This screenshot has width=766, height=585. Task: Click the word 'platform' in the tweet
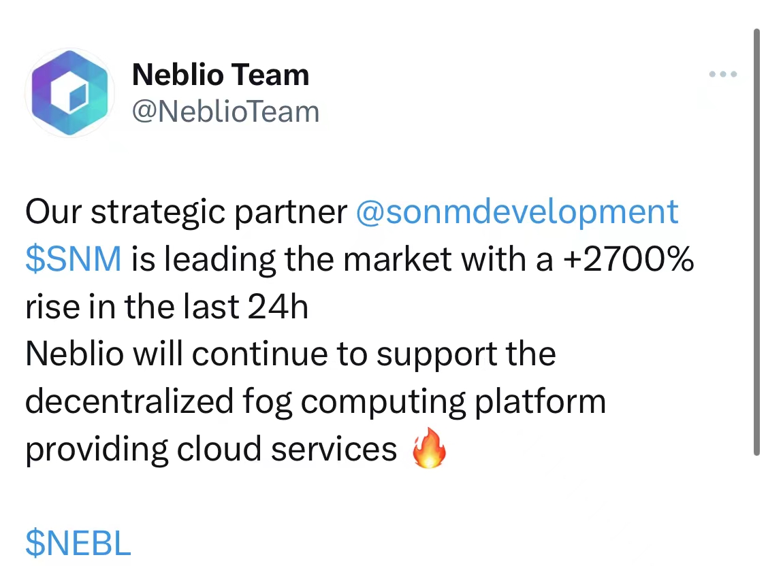[x=540, y=402]
